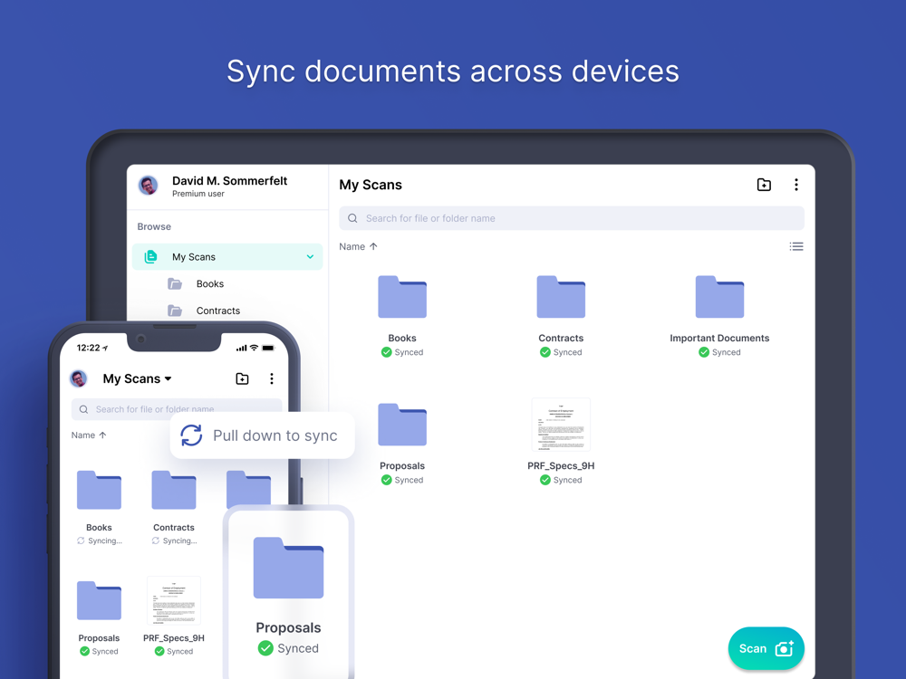Screen dimensions: 906x679
Task: Click the 'Browse' sidebar heading
Action: [154, 227]
